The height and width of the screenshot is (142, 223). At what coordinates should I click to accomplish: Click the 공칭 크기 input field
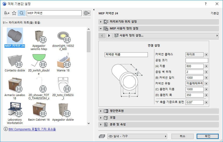tap(197, 60)
